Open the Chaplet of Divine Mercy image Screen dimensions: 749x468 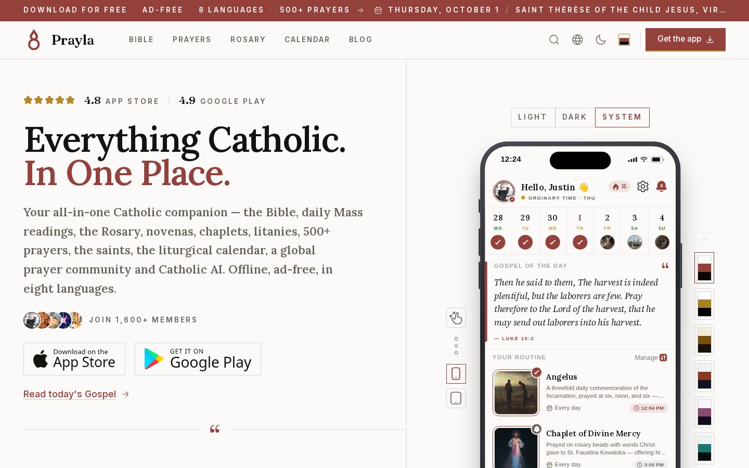click(x=516, y=447)
